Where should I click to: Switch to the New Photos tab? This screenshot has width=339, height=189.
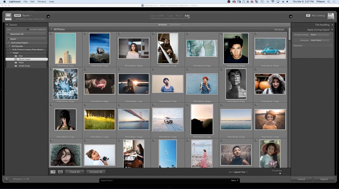point(175,25)
